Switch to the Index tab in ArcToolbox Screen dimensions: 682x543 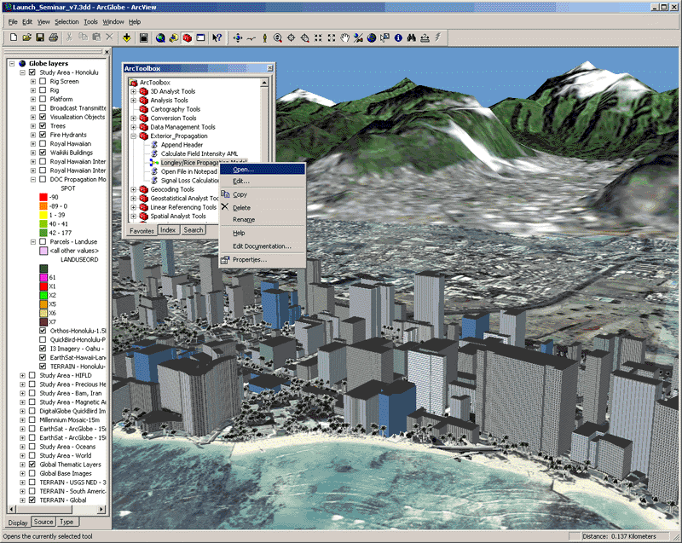[x=168, y=230]
